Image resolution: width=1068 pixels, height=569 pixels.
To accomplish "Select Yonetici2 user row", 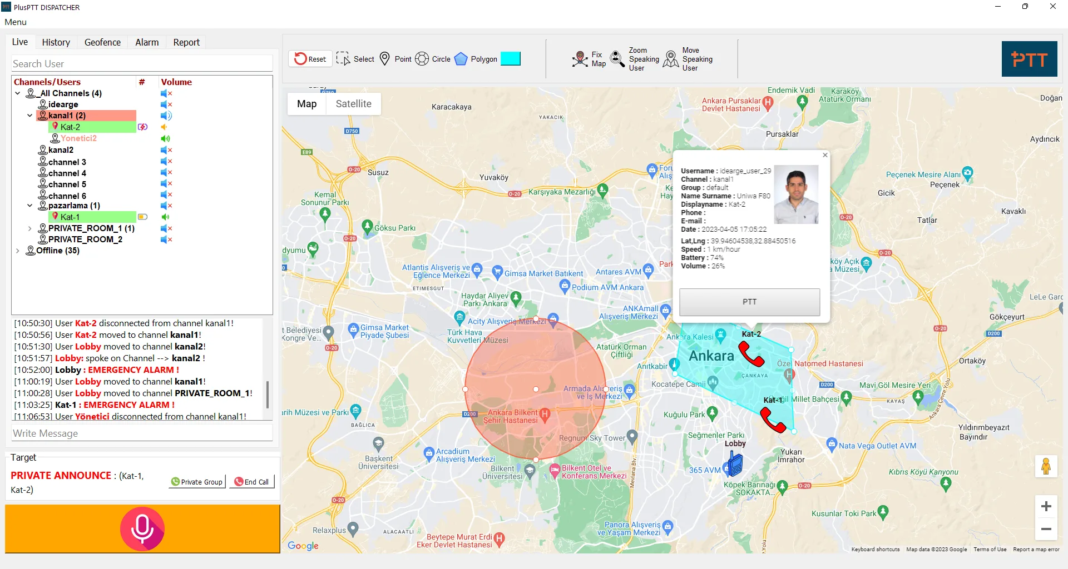I will point(73,138).
